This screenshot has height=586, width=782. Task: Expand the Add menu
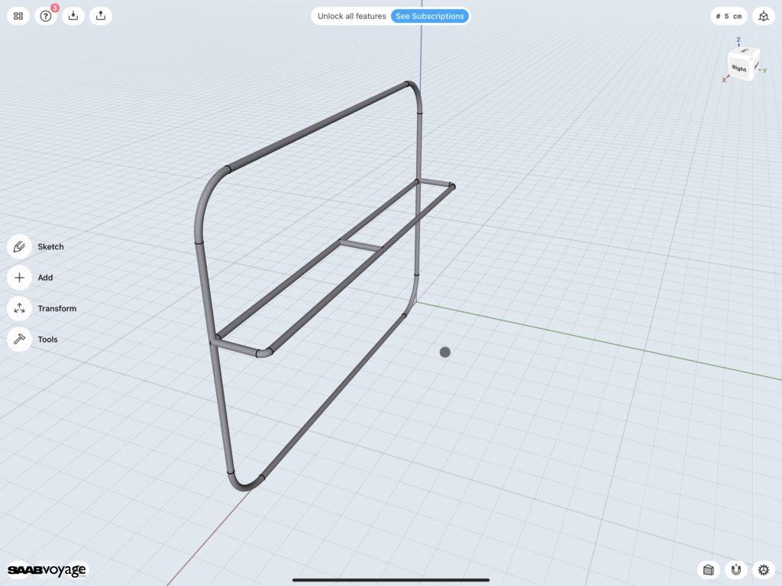(19, 278)
